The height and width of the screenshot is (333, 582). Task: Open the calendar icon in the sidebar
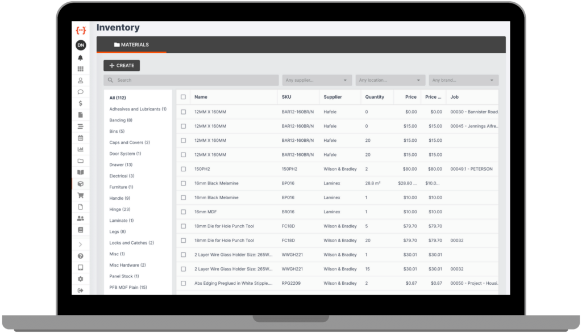pyautogui.click(x=81, y=138)
